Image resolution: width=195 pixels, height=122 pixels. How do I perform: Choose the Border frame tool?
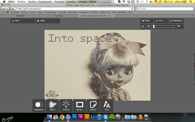click(x=80, y=106)
